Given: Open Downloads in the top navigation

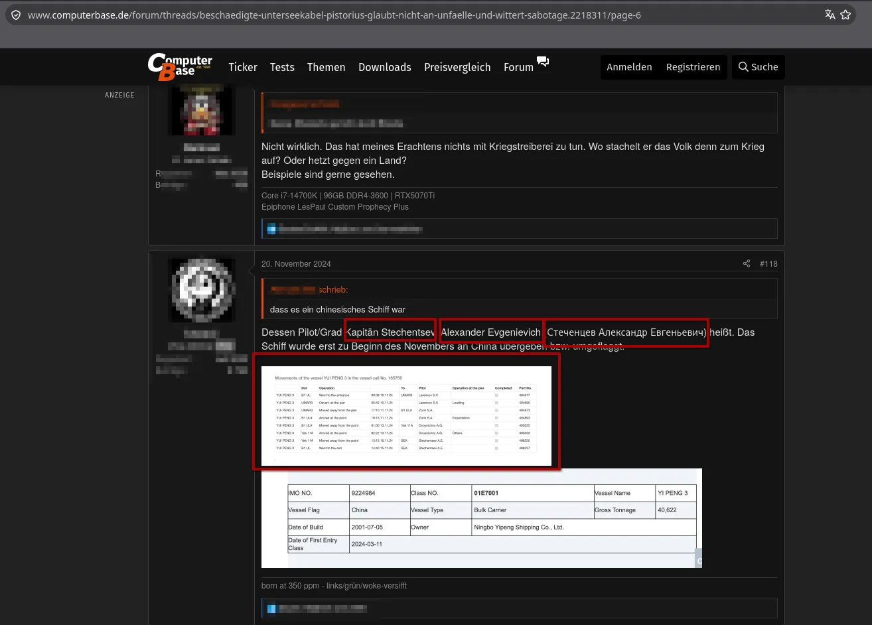Looking at the screenshot, I should pos(385,67).
